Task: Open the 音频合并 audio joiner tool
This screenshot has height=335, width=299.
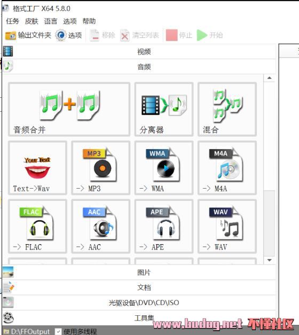Action: pos(69,109)
